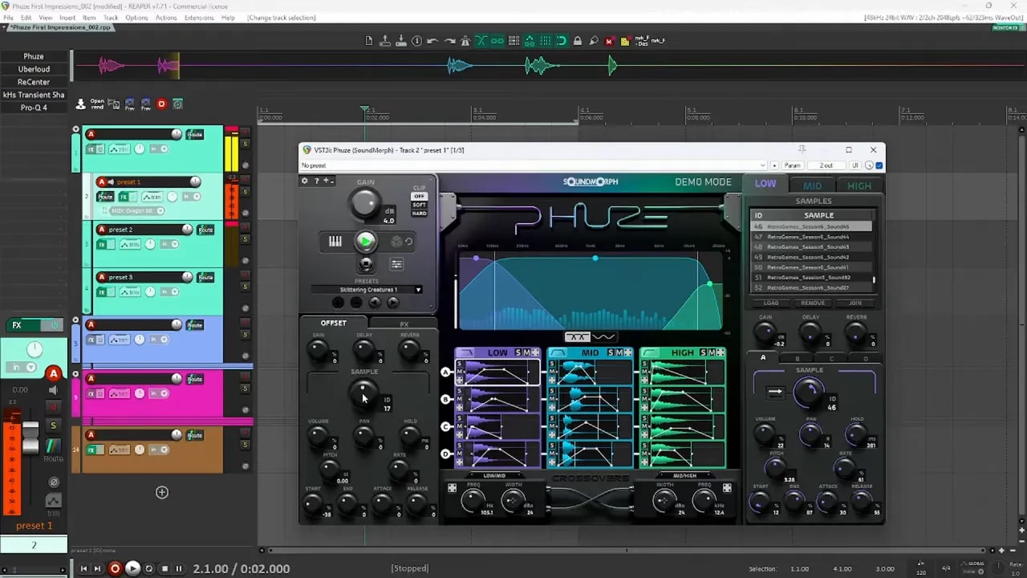1027x578 pixels.
Task: Set clip mode to SOFT
Action: coord(419,205)
